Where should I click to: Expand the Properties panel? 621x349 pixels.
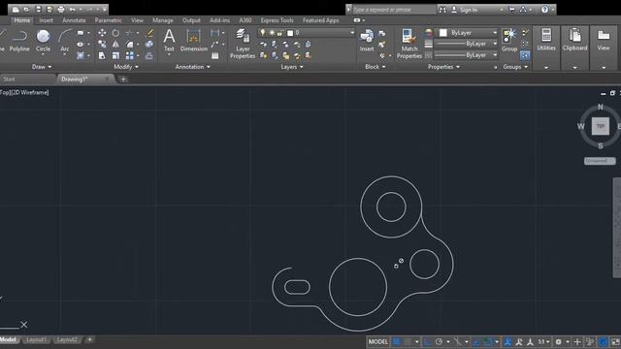point(443,67)
